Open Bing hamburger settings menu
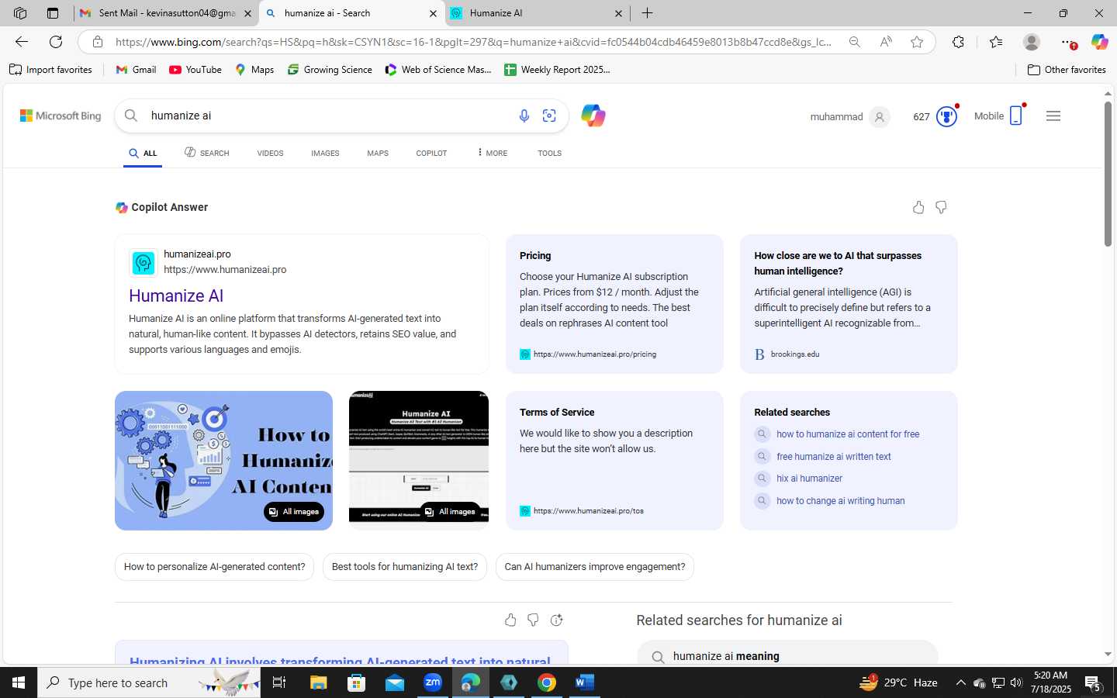Viewport: 1117px width, 698px height. [x=1053, y=116]
